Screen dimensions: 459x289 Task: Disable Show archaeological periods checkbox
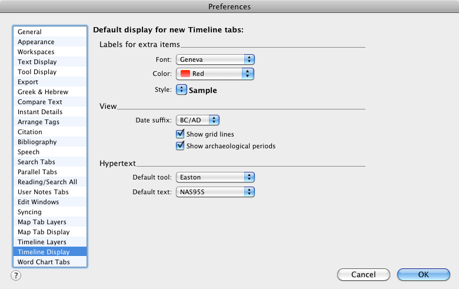pos(180,146)
